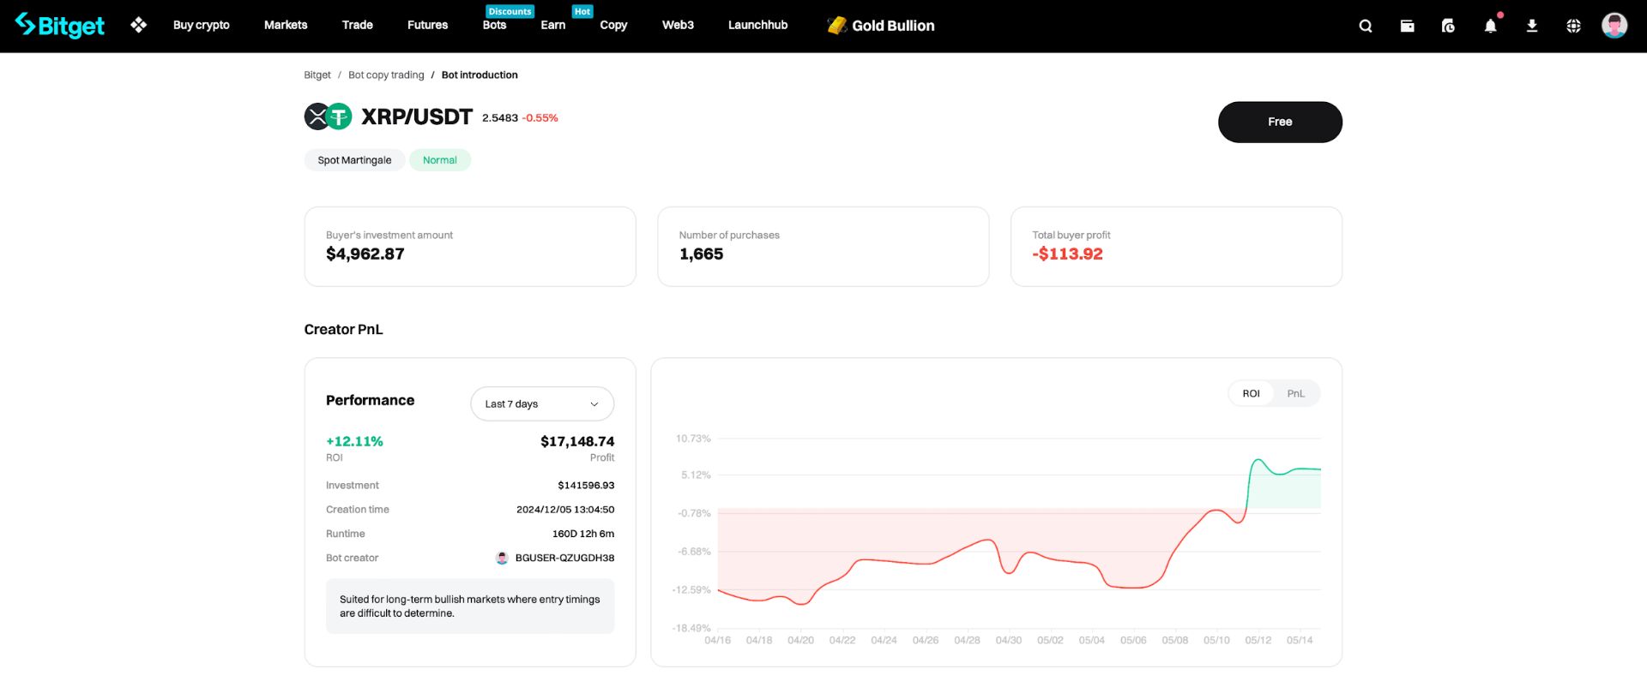Open the orders history icon

tap(1448, 26)
